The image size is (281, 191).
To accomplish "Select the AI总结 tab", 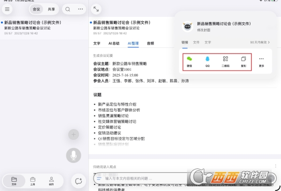I will click(x=114, y=43).
